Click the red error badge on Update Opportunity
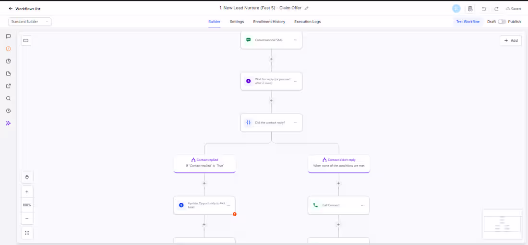 pos(235,214)
